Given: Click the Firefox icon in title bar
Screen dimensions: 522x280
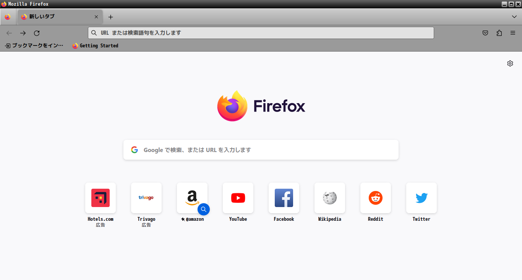Looking at the screenshot, I should coord(4,4).
